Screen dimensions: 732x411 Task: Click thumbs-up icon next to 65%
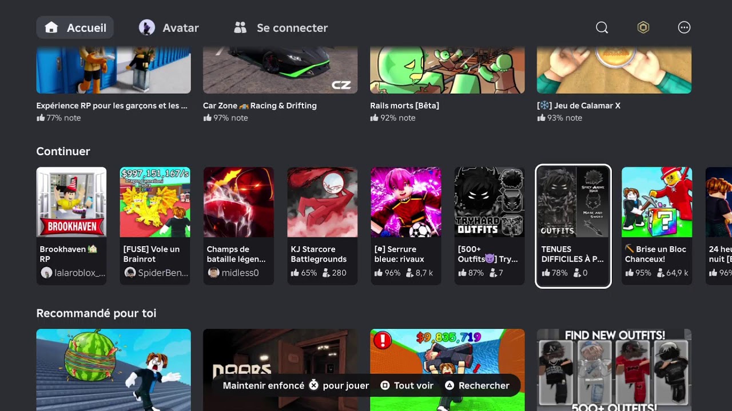pos(295,273)
